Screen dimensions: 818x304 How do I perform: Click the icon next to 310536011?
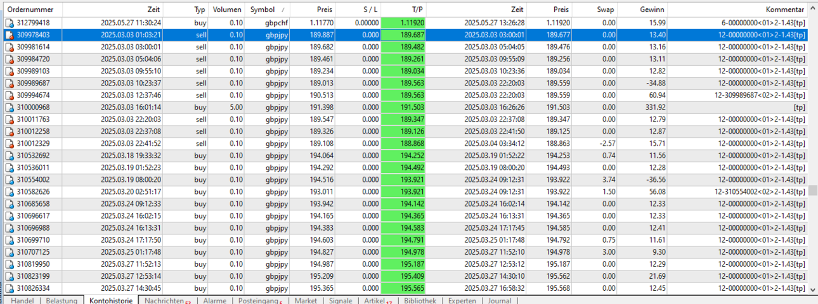pos(9,167)
